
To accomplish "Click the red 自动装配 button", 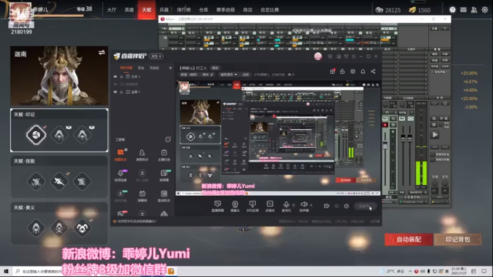I will [409, 239].
